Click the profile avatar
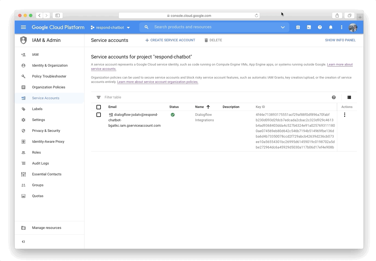This screenshot has height=261, width=376. (x=353, y=27)
